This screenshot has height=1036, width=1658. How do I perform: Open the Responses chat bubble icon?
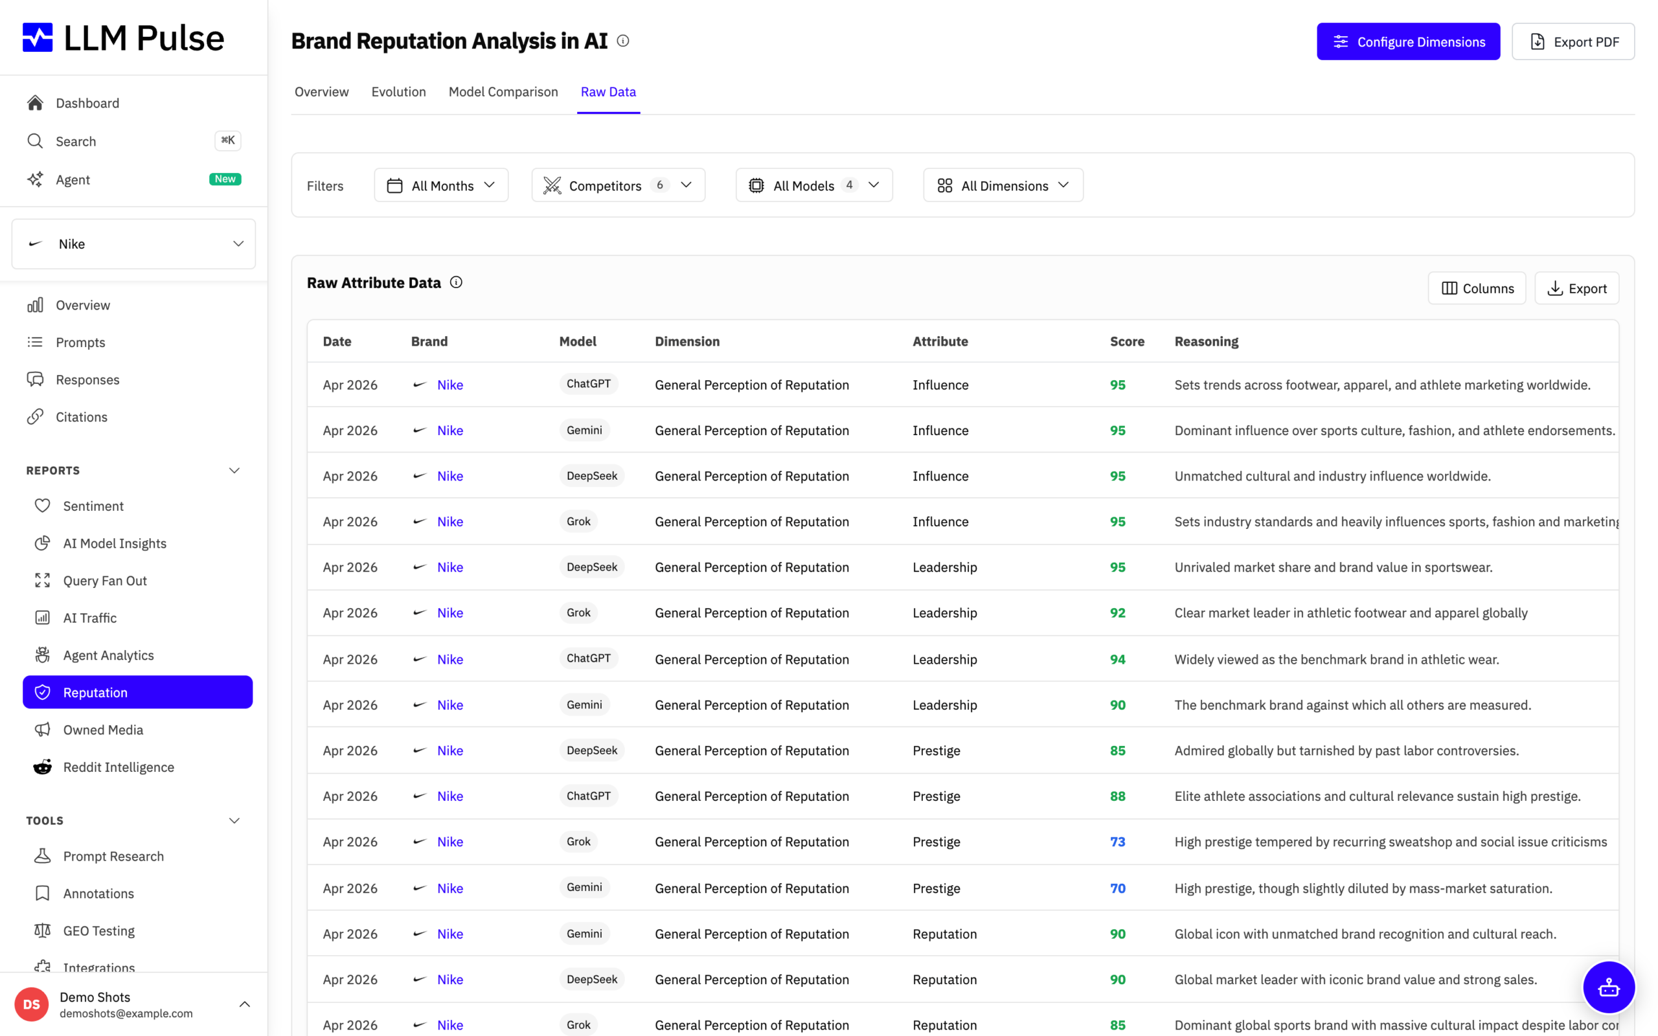pos(35,379)
